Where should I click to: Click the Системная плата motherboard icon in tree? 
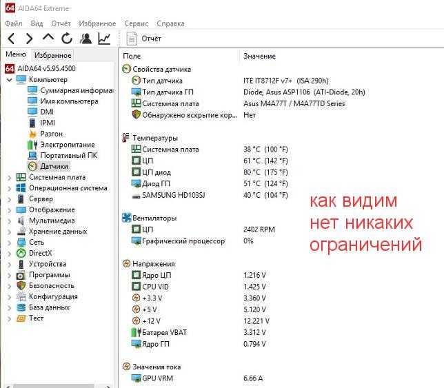(x=21, y=177)
